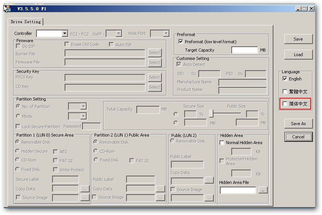
Task: Toggle Lock Secure Partition checkbox
Action: [x=18, y=126]
